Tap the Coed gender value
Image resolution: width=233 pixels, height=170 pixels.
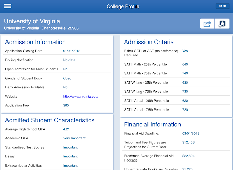[67, 78]
